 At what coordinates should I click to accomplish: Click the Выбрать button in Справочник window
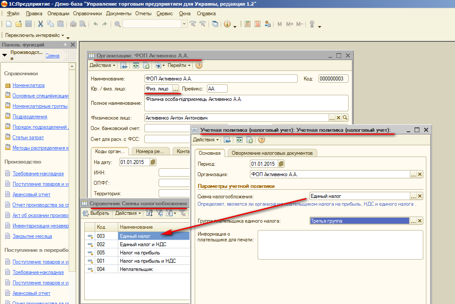(96, 213)
